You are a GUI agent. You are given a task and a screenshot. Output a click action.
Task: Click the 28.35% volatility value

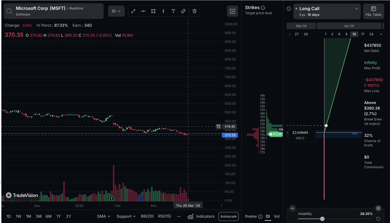pyautogui.click(x=366, y=214)
